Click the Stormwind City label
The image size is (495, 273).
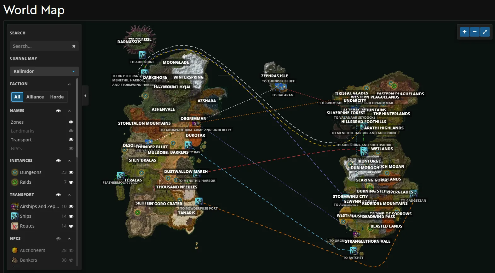[x=350, y=196]
